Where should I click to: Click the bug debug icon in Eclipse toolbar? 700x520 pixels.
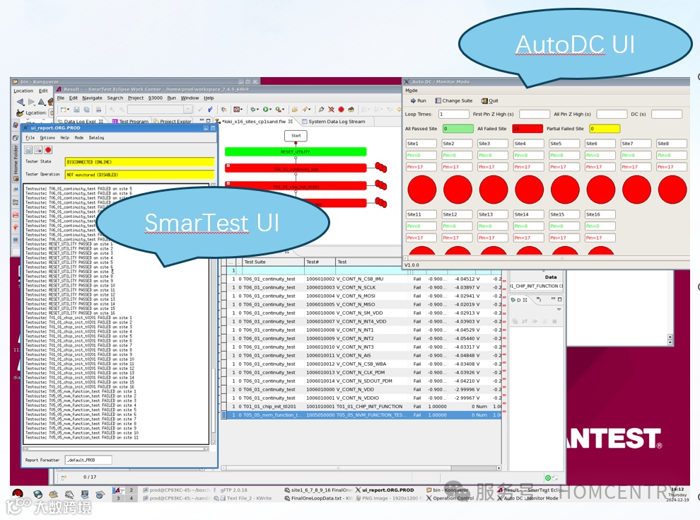254,110
